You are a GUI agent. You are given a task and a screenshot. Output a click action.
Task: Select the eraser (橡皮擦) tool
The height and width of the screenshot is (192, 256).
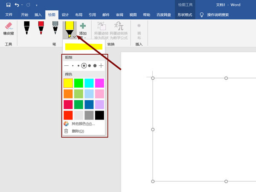tap(9, 29)
